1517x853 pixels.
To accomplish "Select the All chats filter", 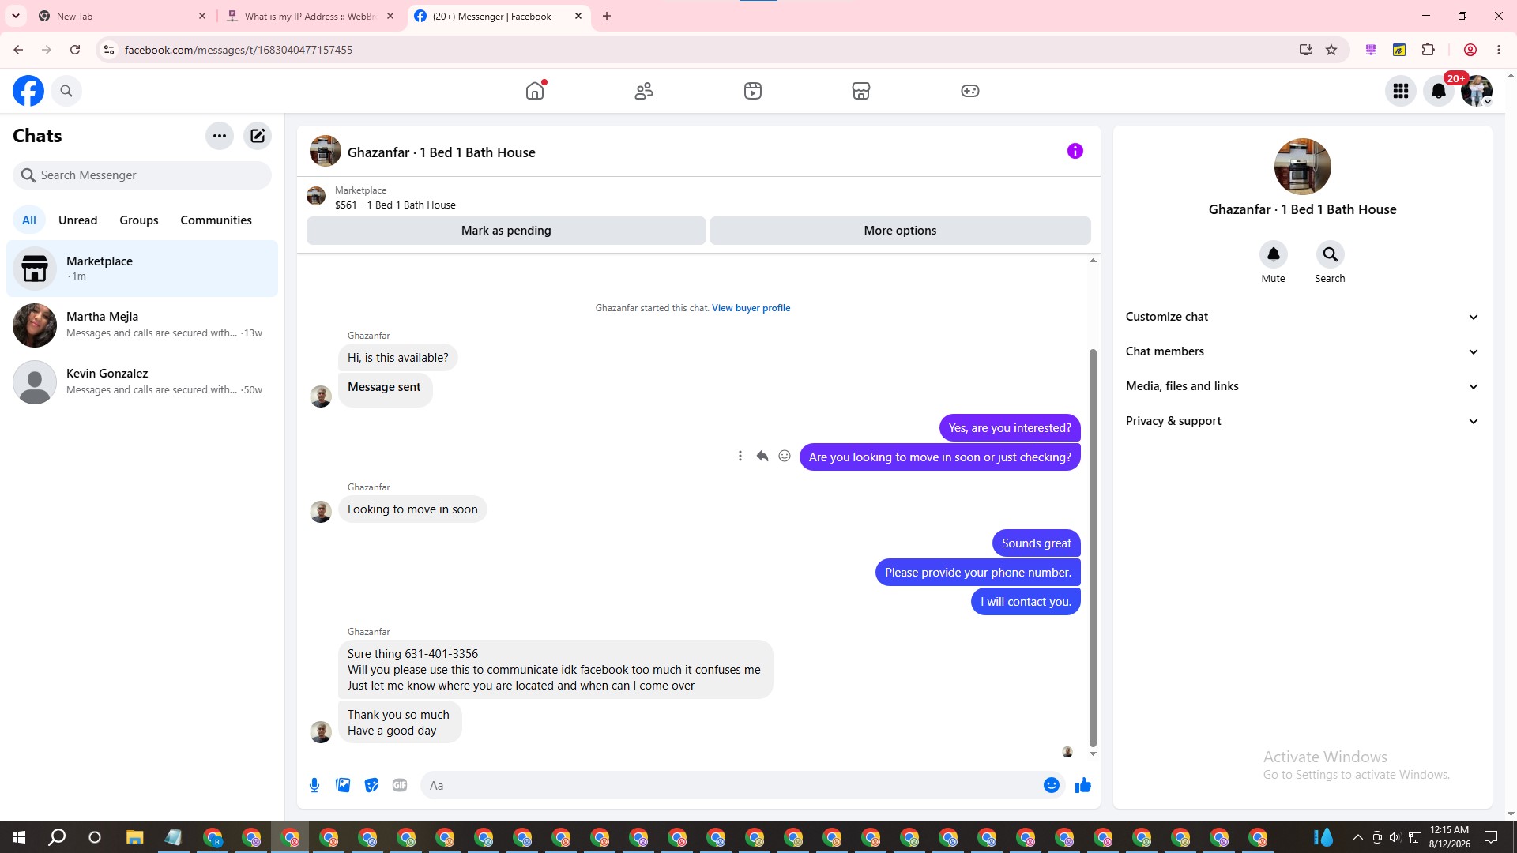I will pos(29,220).
